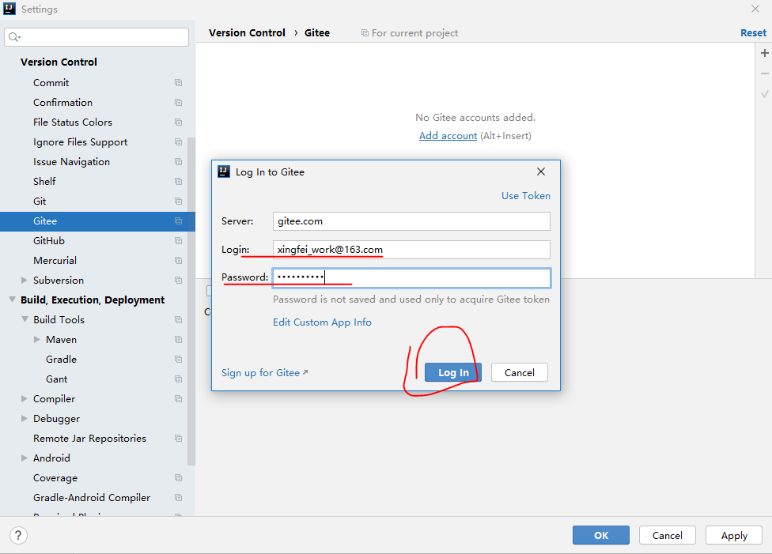Screen dimensions: 772x554
Task: Click the search magnifier icon in settings
Action: [x=14, y=37]
